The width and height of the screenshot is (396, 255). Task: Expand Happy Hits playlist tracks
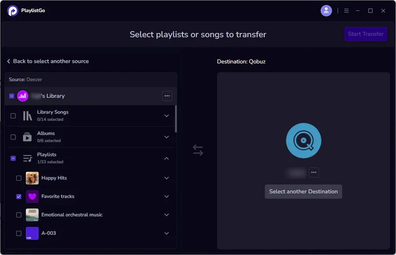pyautogui.click(x=166, y=178)
